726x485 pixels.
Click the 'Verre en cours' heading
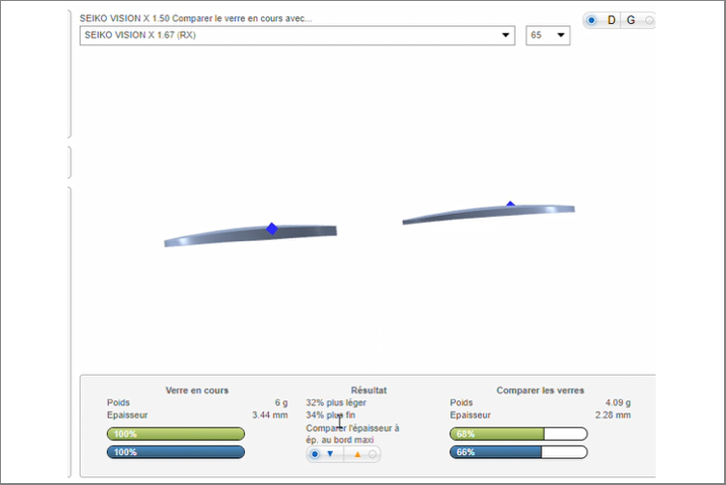point(197,391)
